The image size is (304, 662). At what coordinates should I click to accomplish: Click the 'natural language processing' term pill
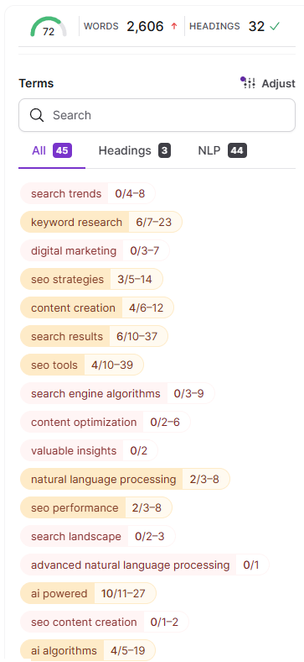coord(125,479)
